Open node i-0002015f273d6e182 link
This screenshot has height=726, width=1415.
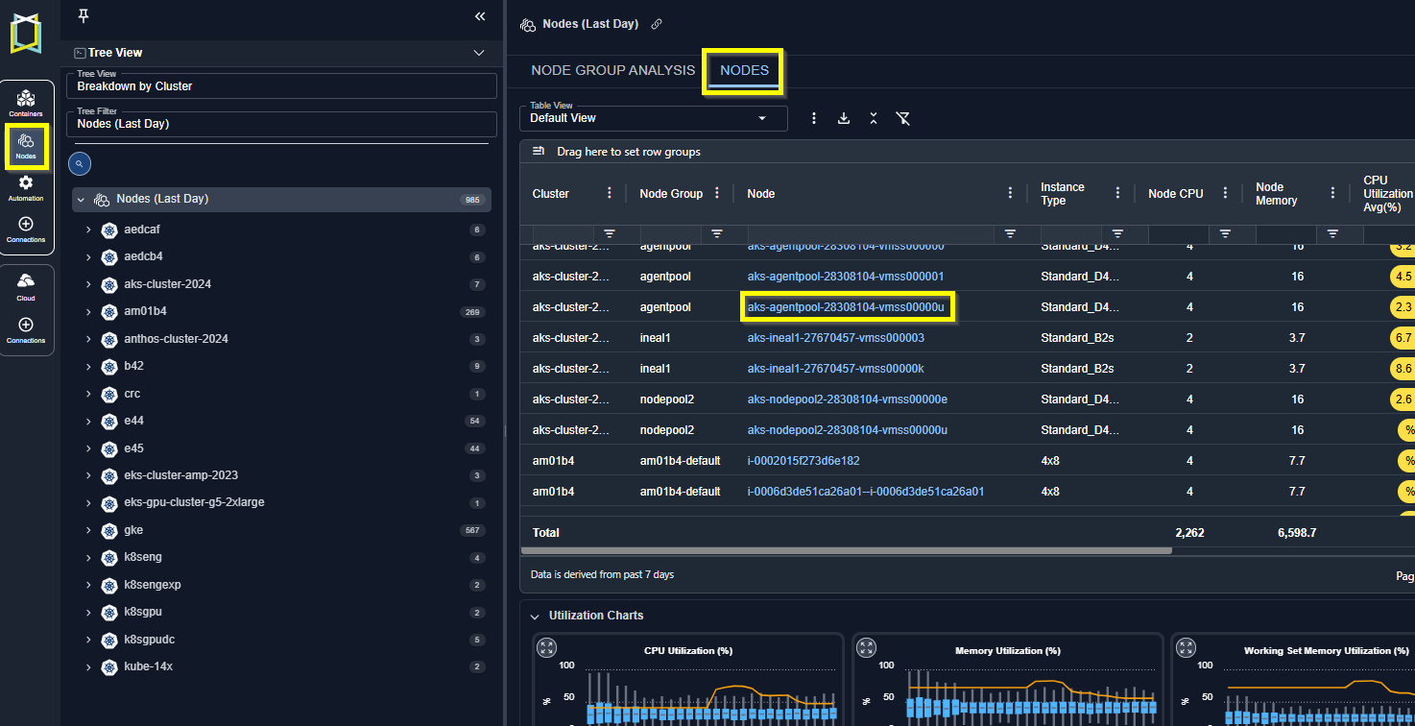[x=803, y=461]
